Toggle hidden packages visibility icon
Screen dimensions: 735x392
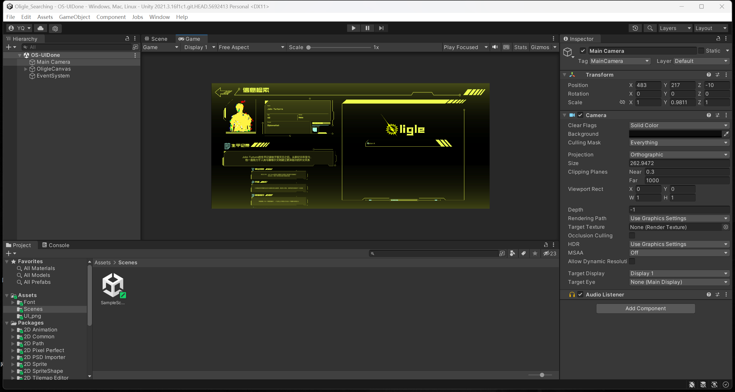549,253
